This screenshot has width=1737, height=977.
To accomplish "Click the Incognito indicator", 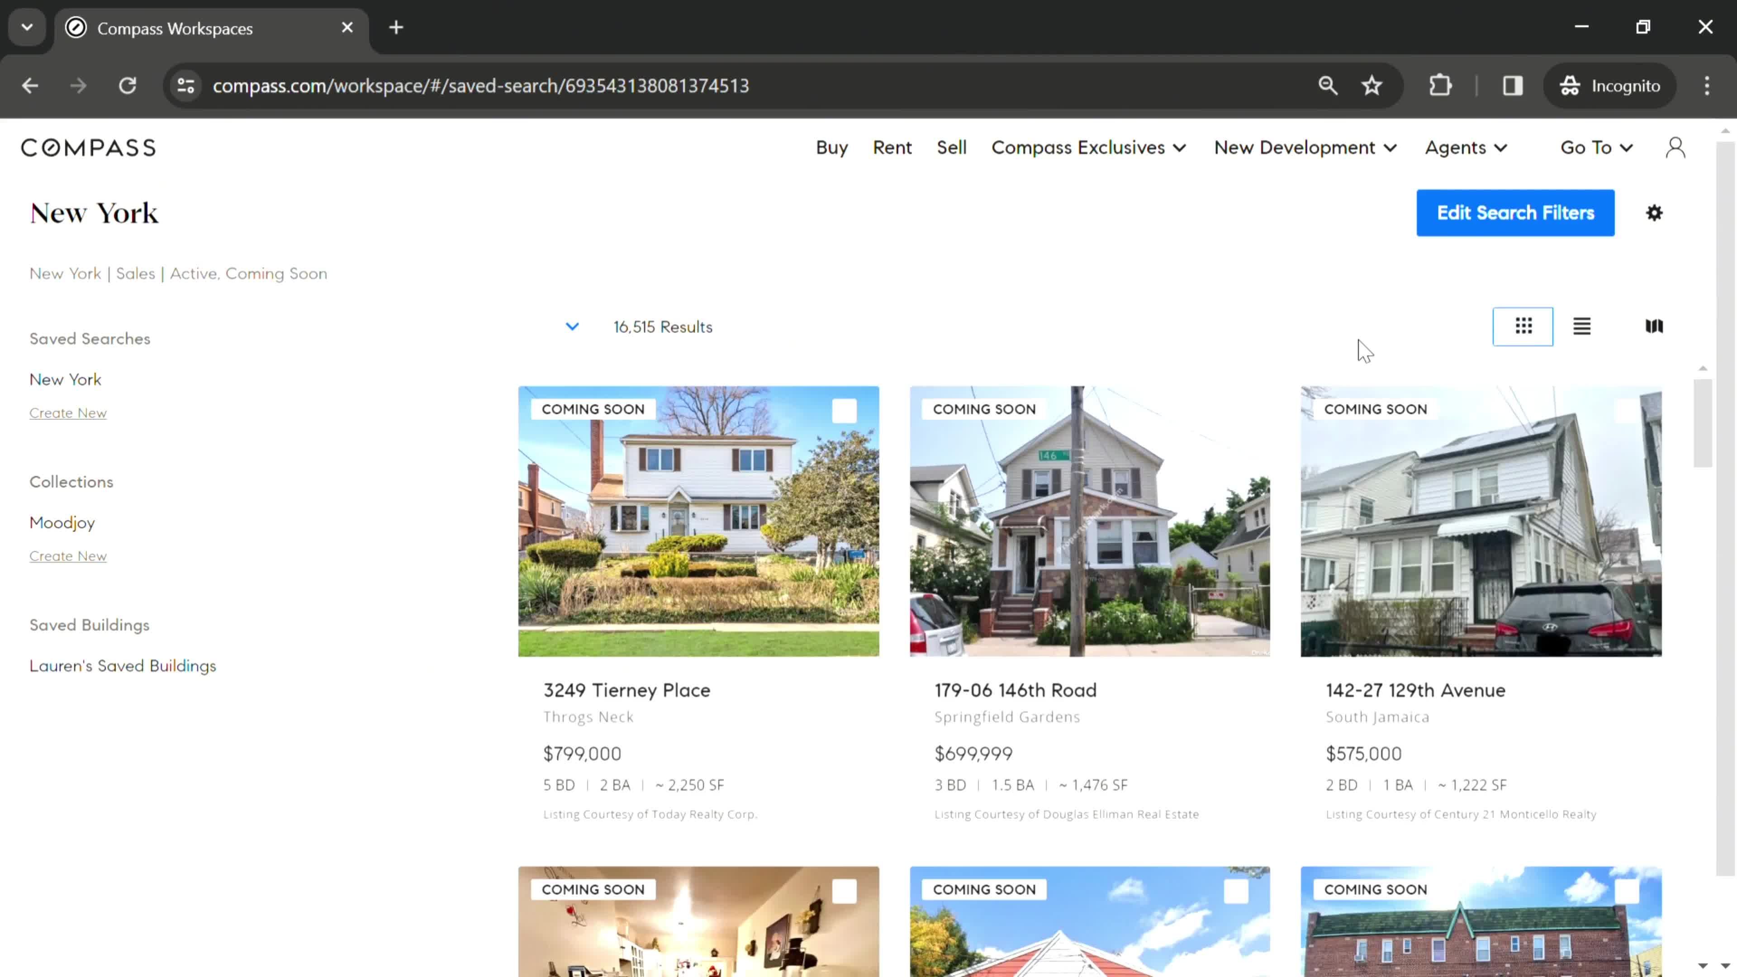I will pos(1609,85).
